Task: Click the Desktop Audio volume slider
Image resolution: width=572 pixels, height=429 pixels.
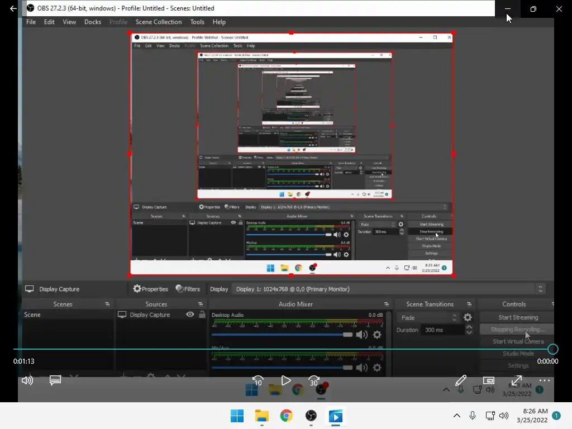Action: coord(282,335)
